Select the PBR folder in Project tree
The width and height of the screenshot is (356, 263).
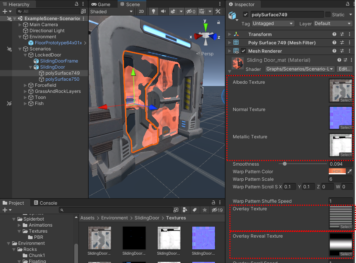(x=38, y=237)
